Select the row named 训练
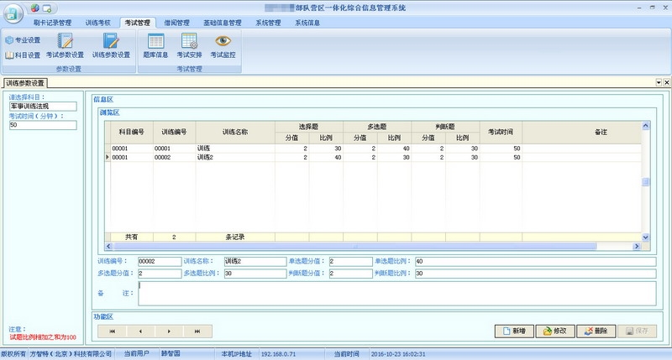Viewport: 672px width, 360px height. click(373, 149)
